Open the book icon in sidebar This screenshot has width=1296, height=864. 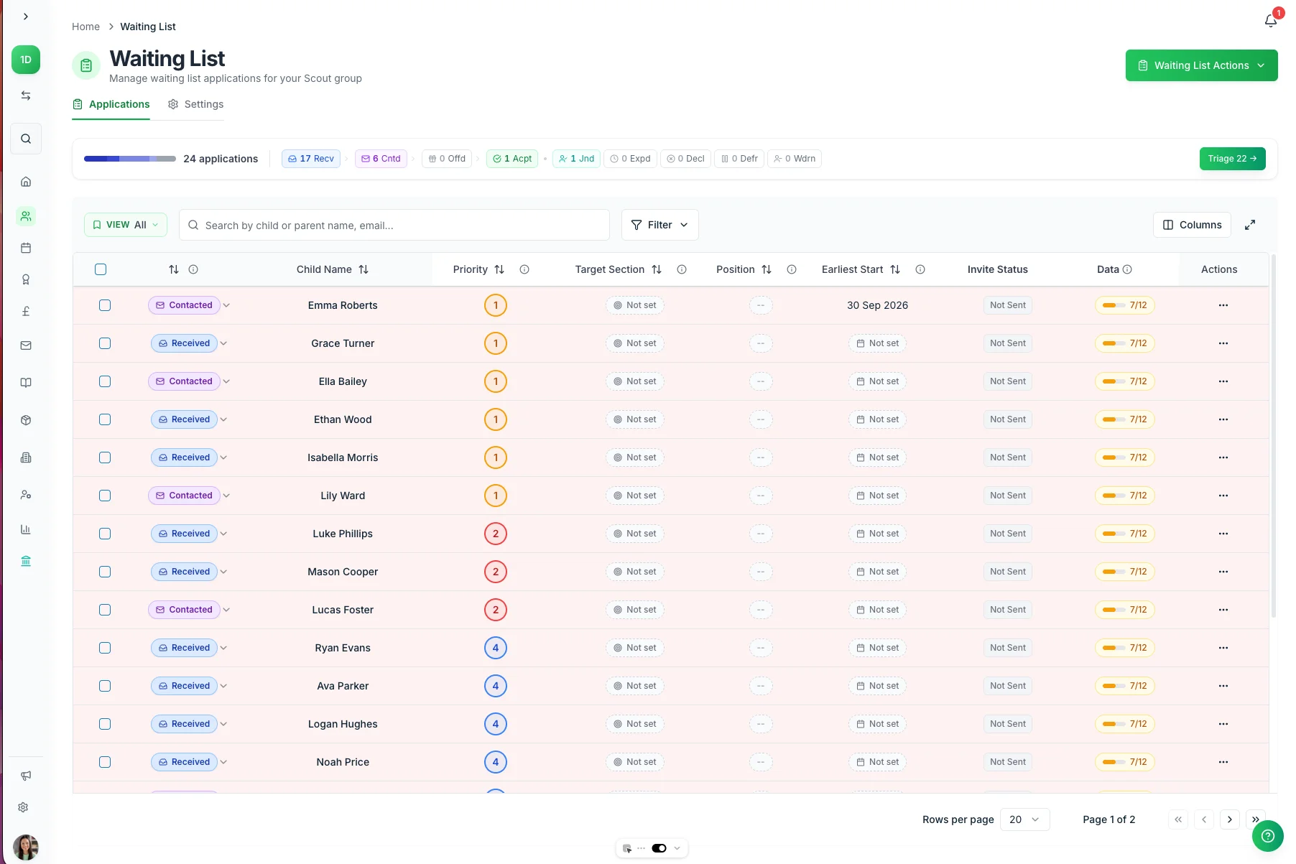point(26,383)
